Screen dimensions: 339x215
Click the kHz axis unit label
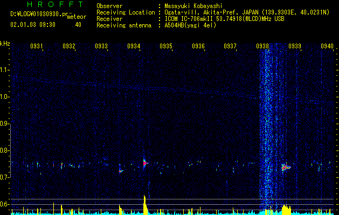click(5, 44)
